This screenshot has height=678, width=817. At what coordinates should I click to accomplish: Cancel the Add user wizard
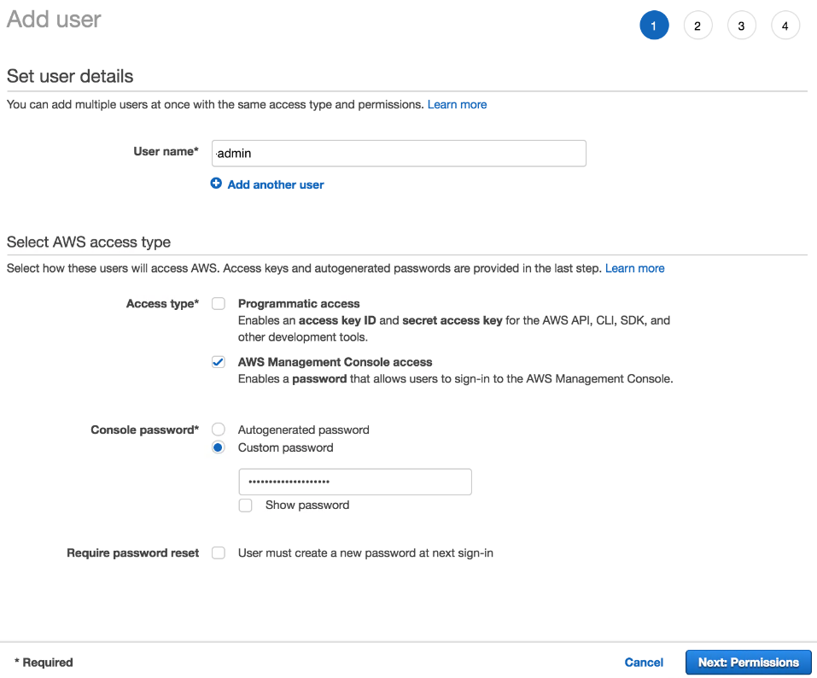[x=644, y=663]
